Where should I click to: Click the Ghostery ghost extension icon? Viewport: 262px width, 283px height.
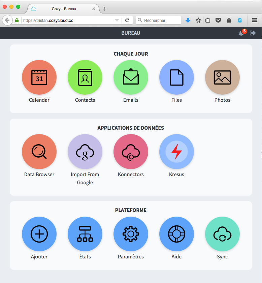240,20
